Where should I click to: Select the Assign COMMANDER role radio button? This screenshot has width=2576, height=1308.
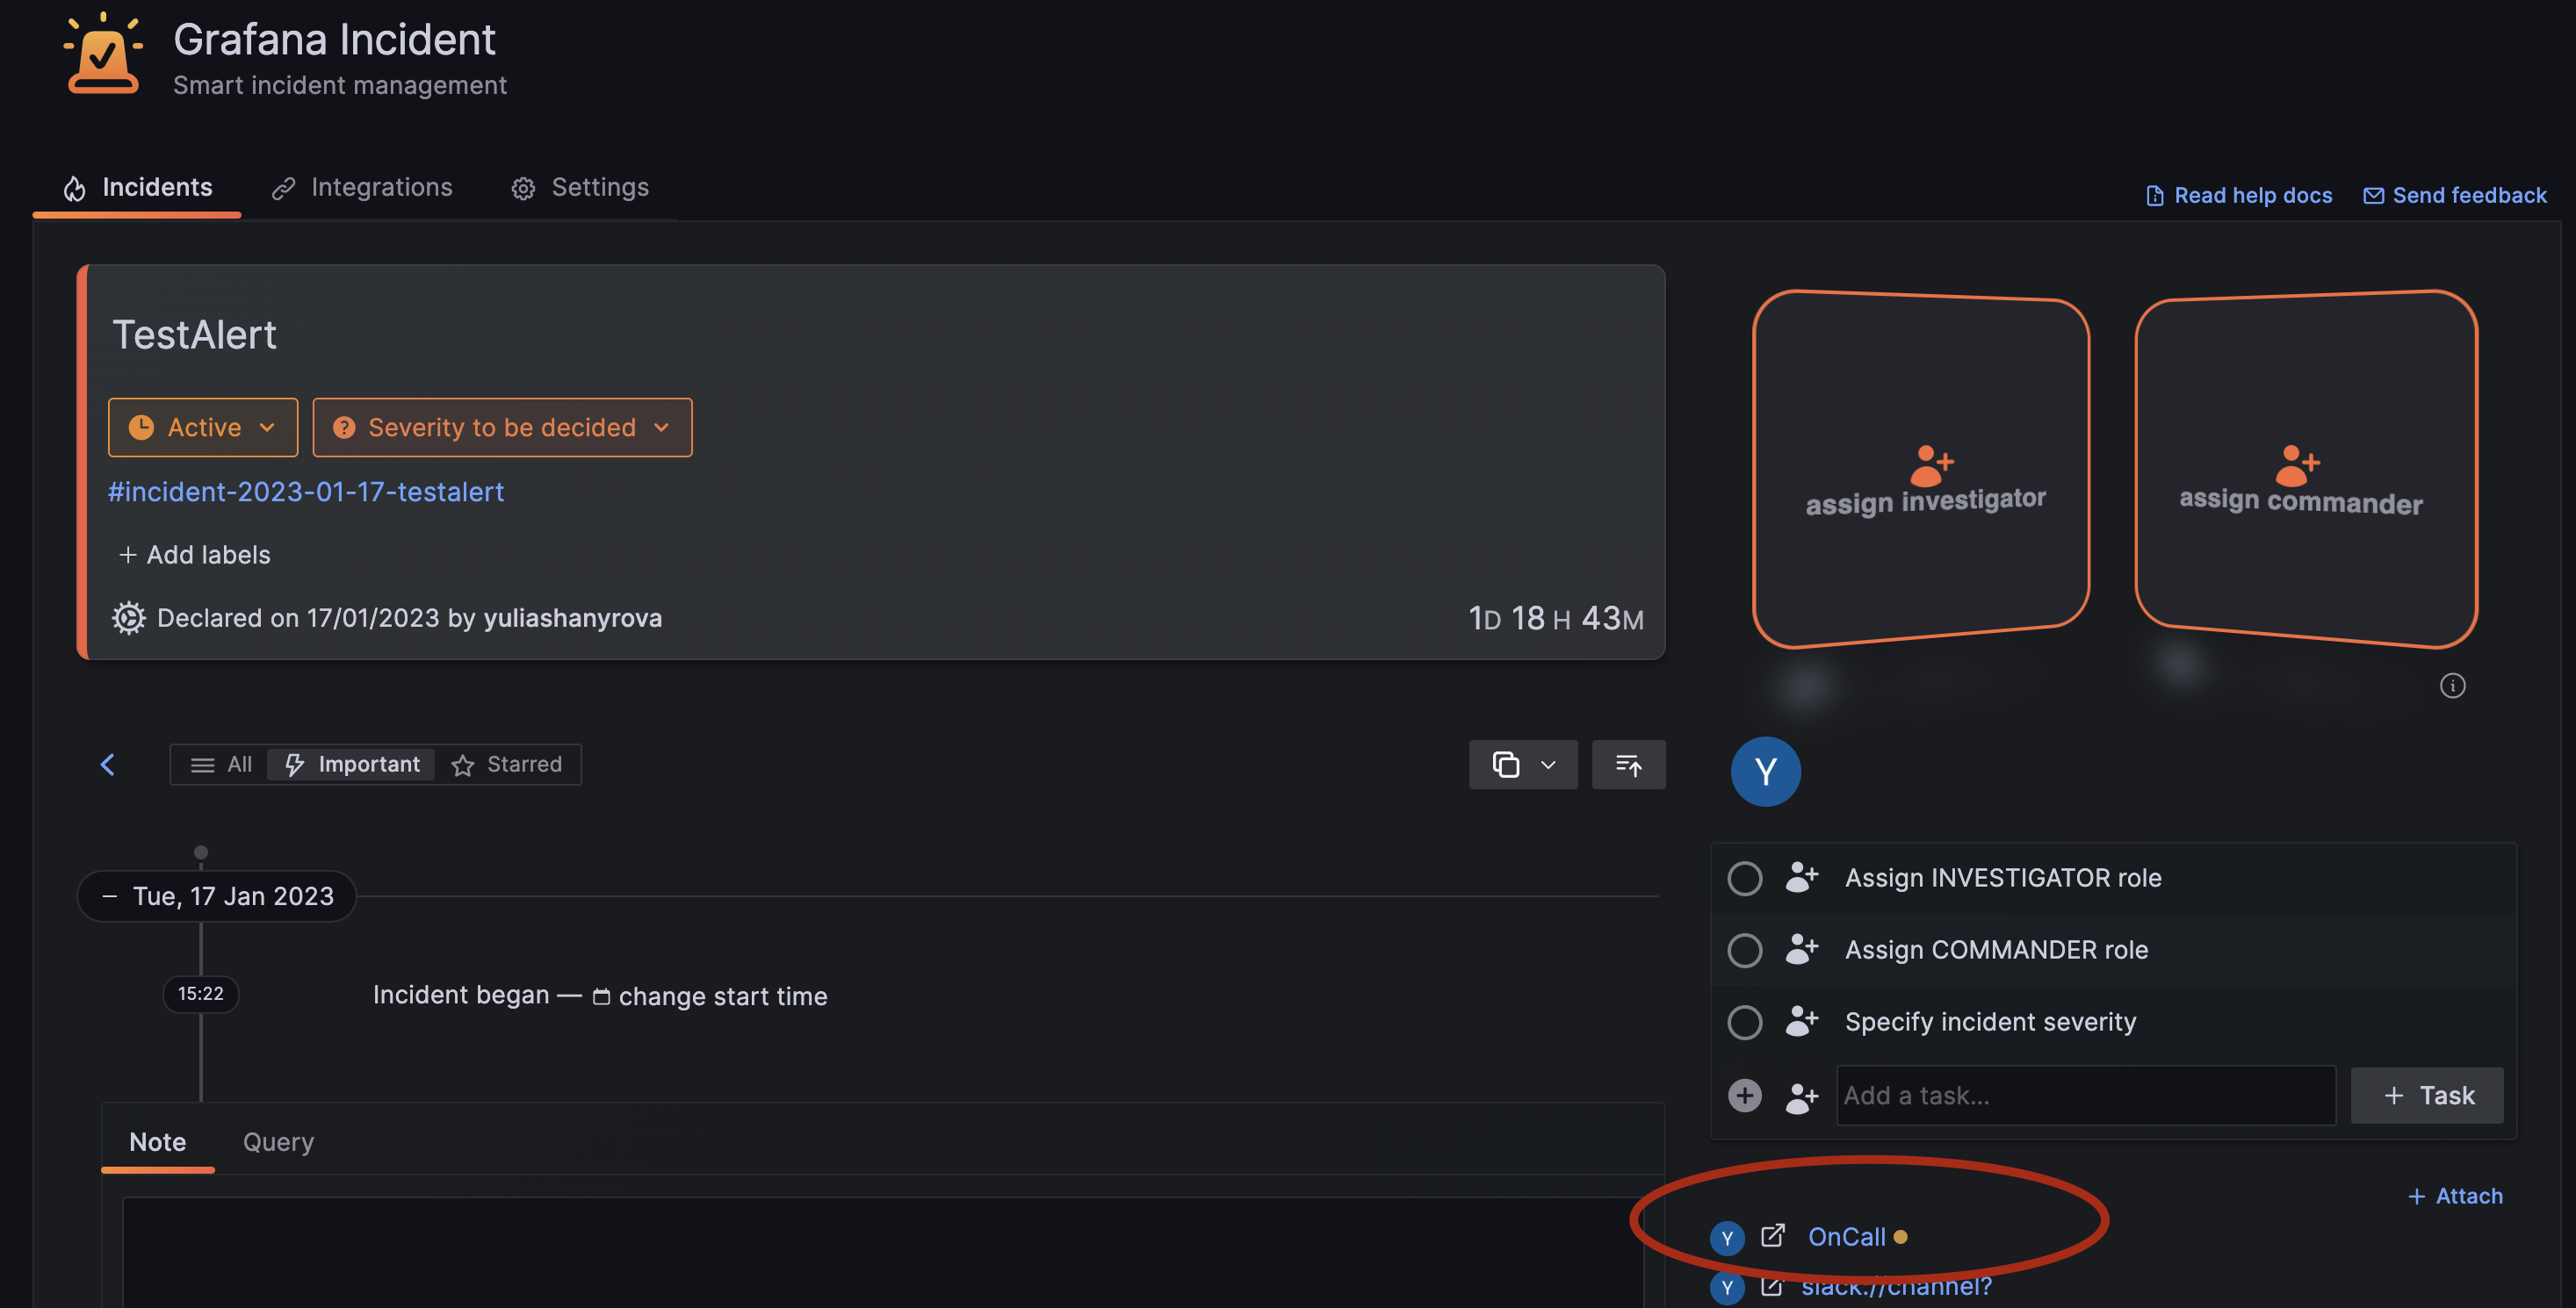[1745, 950]
